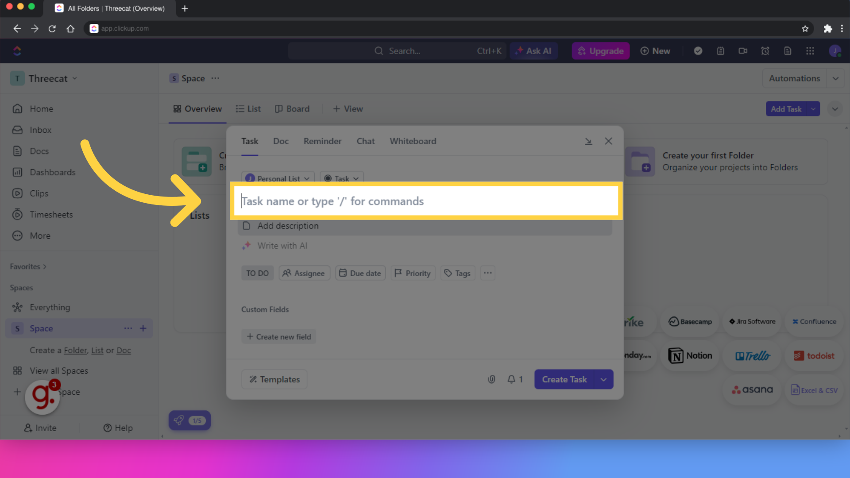
Task: Click the Ask AI icon in top bar
Action: 533,51
